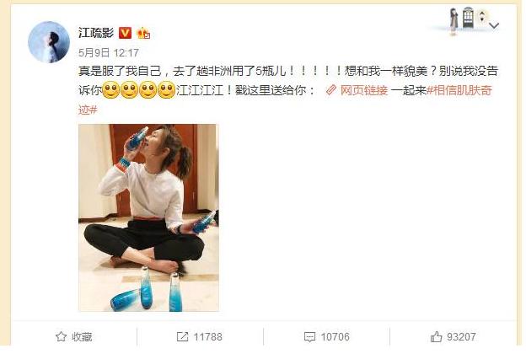Click the comment bubble icon
Viewport: 526px width, 354px height.
[309, 337]
